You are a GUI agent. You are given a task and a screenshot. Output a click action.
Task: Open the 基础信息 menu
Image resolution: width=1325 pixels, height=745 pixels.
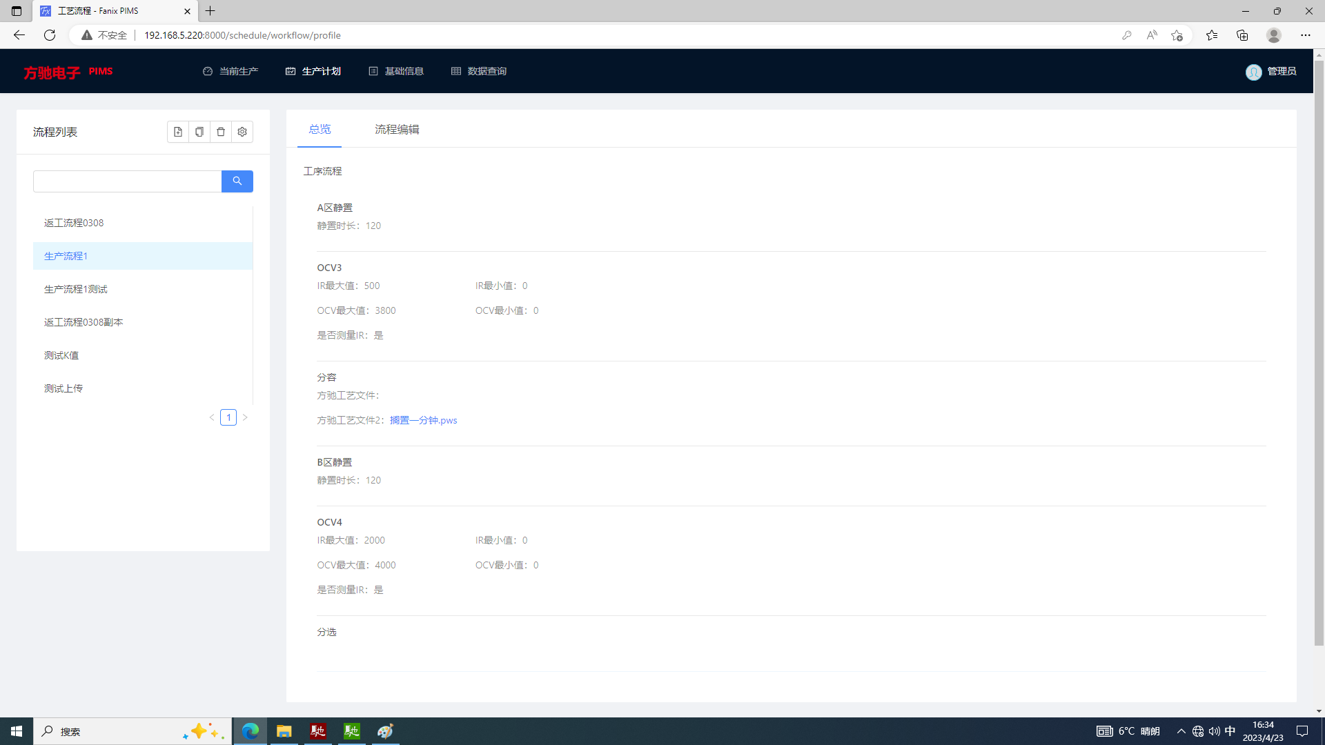396,71
